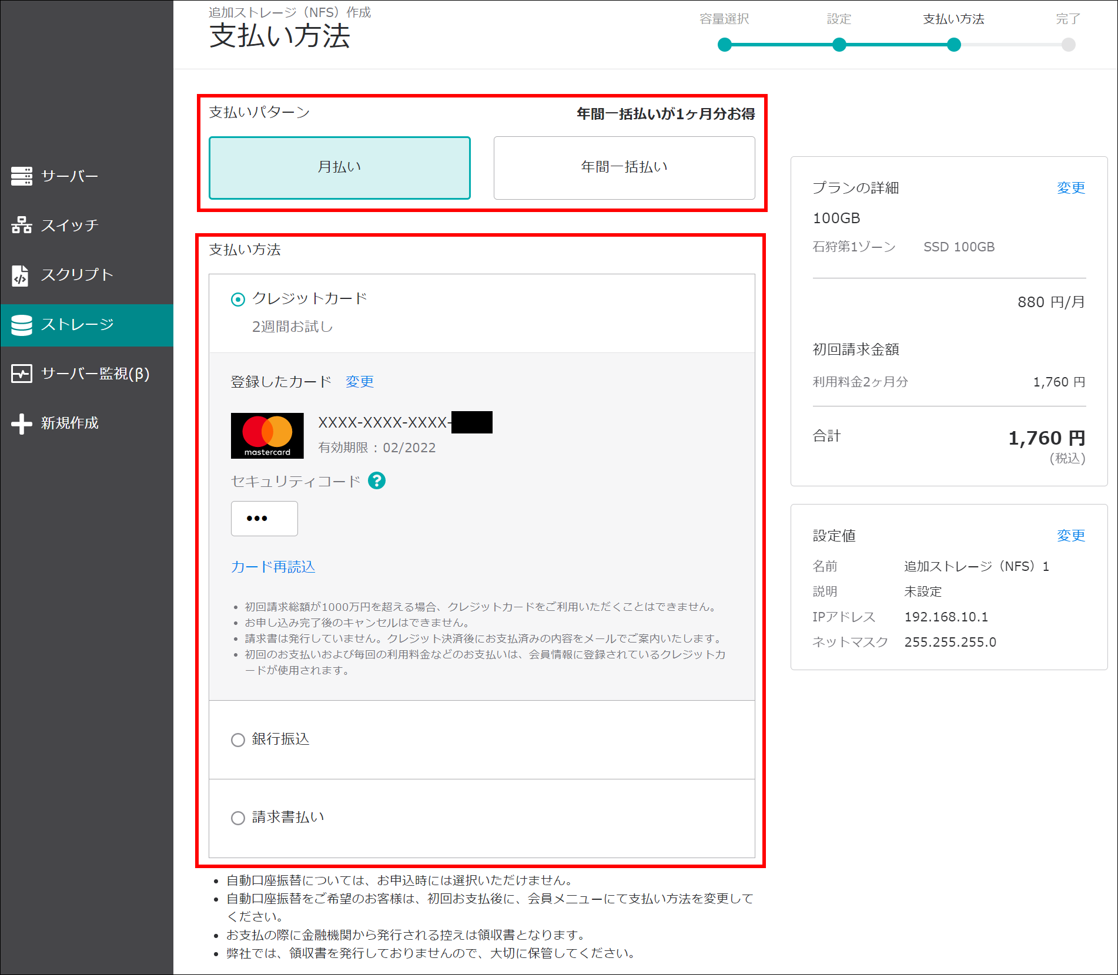Click the ストレージ database icon
Viewport: 1118px width, 975px height.
pos(22,325)
